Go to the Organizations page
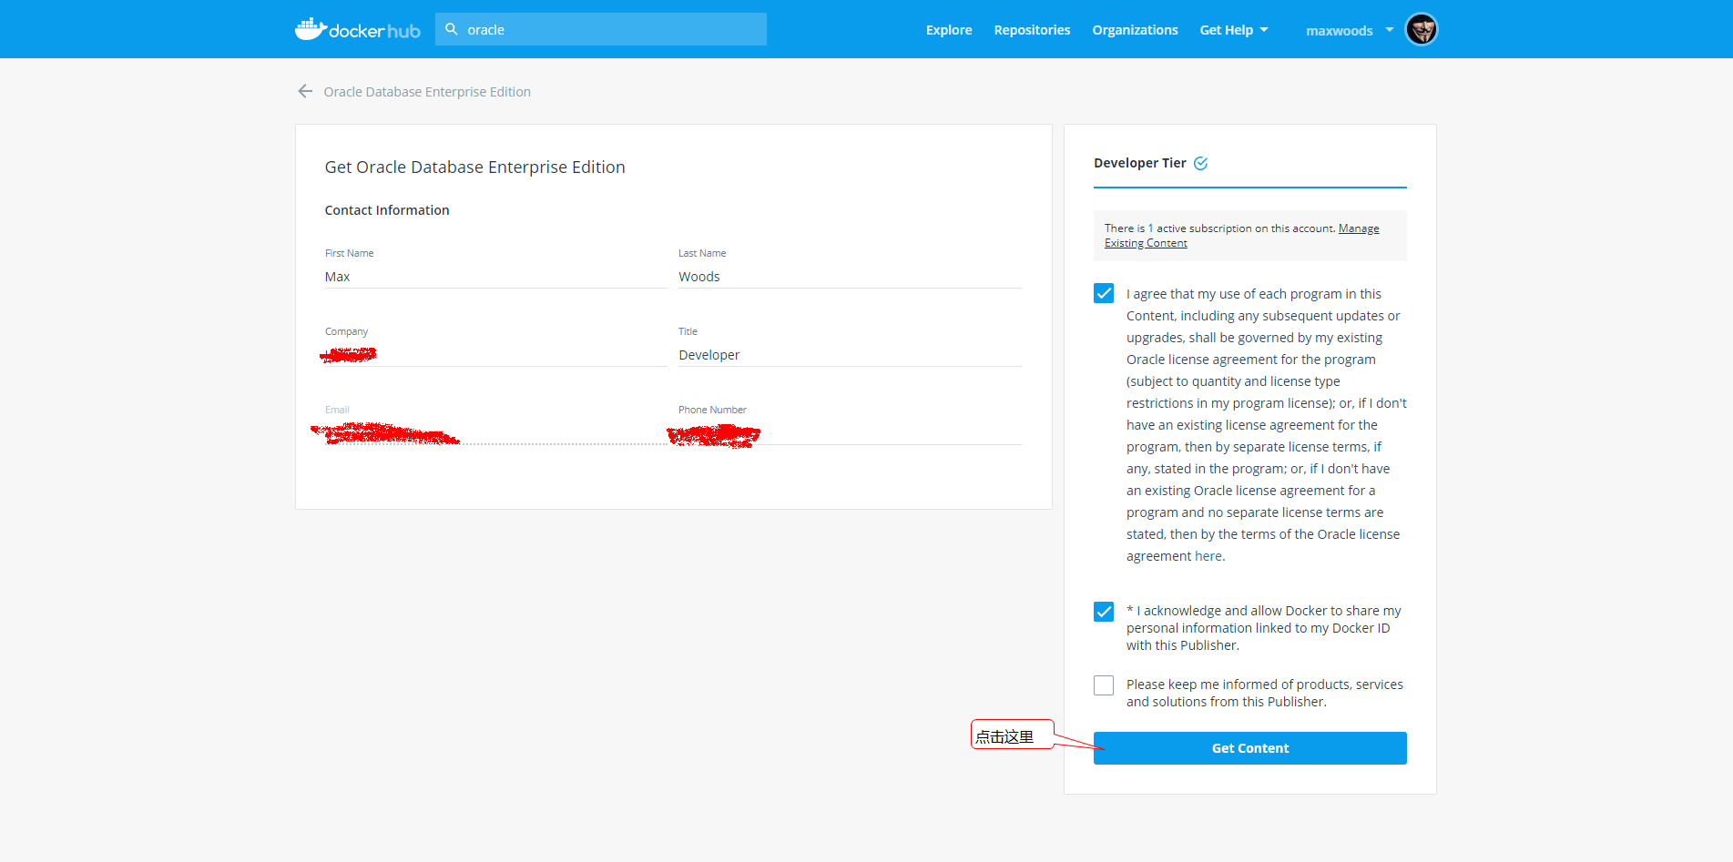 click(1135, 29)
